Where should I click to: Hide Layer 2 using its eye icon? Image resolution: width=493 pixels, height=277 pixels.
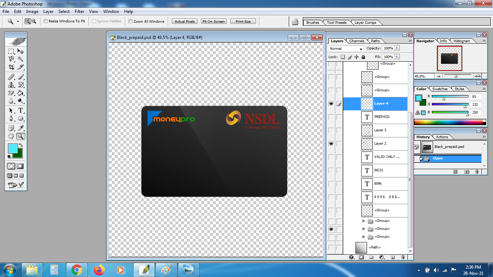click(331, 144)
